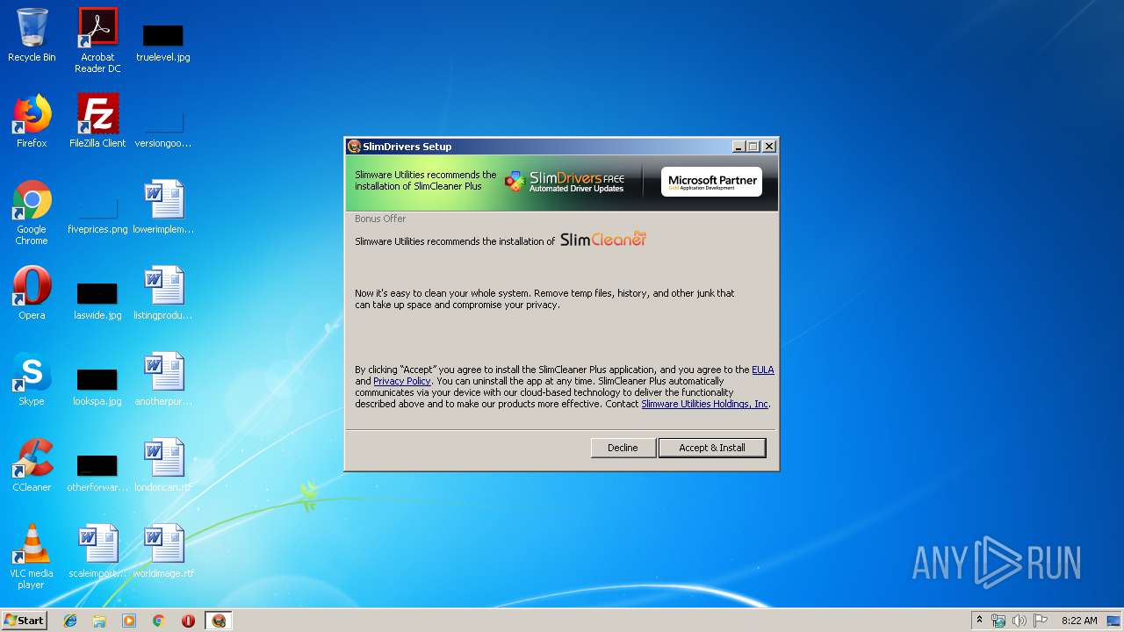Click Chrome icon in taskbar

(x=159, y=621)
